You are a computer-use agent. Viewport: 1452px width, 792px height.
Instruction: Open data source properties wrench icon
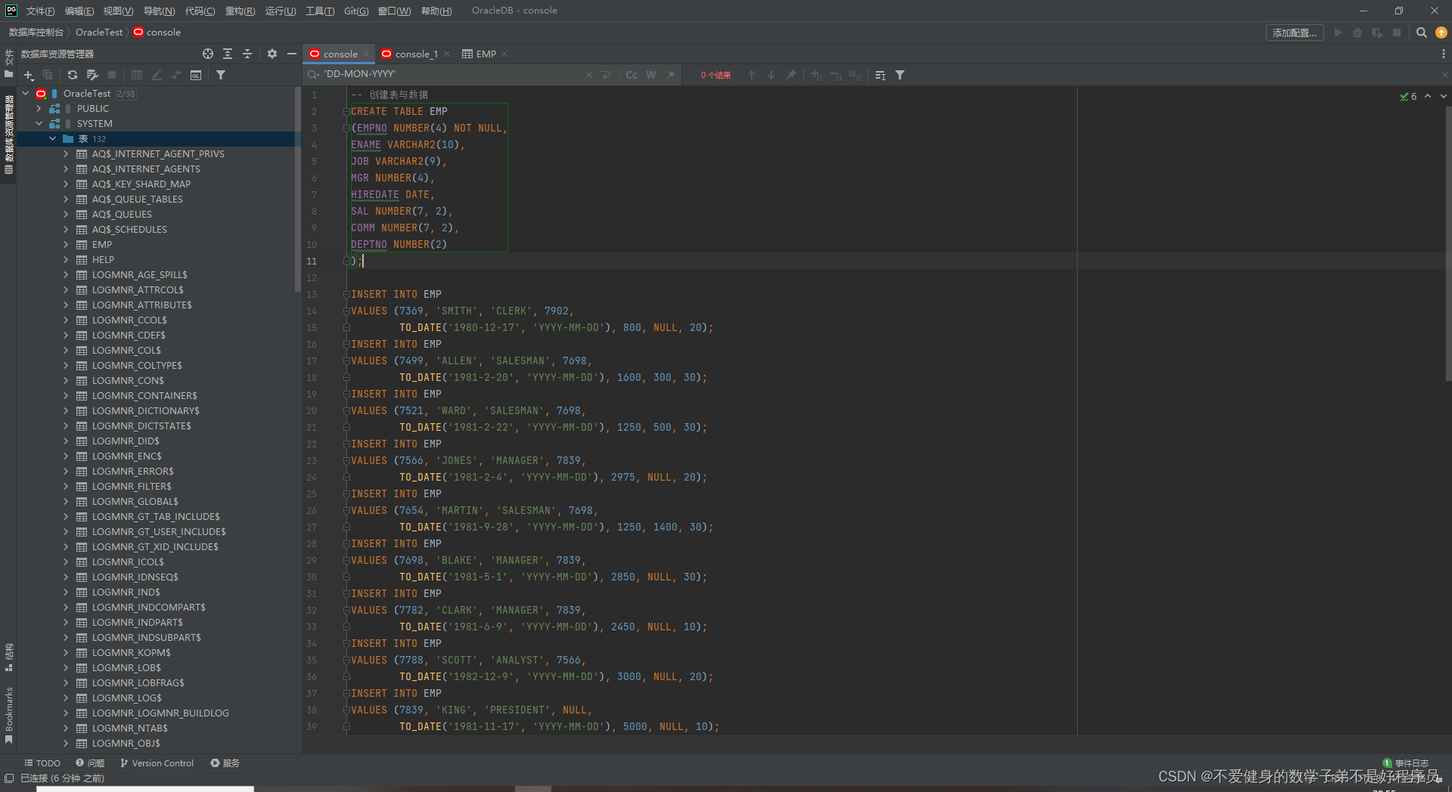92,75
